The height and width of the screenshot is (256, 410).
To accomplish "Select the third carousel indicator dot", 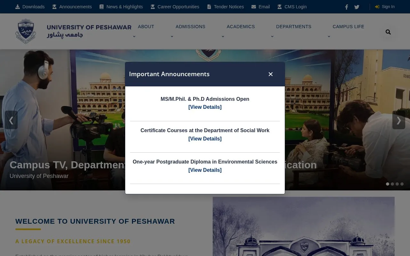I will (397, 184).
